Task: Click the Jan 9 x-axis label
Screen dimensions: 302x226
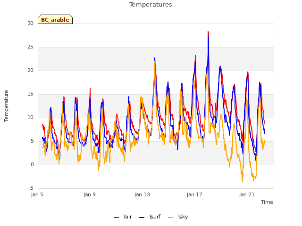Action: click(x=89, y=194)
